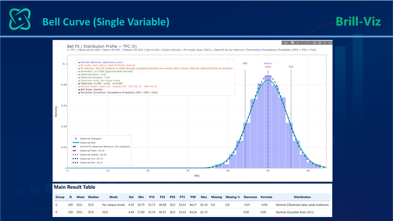Click the Zoom In plus icon
The height and width of the screenshot is (221, 393).
tap(315, 43)
